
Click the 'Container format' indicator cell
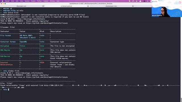click(x=8, y=42)
